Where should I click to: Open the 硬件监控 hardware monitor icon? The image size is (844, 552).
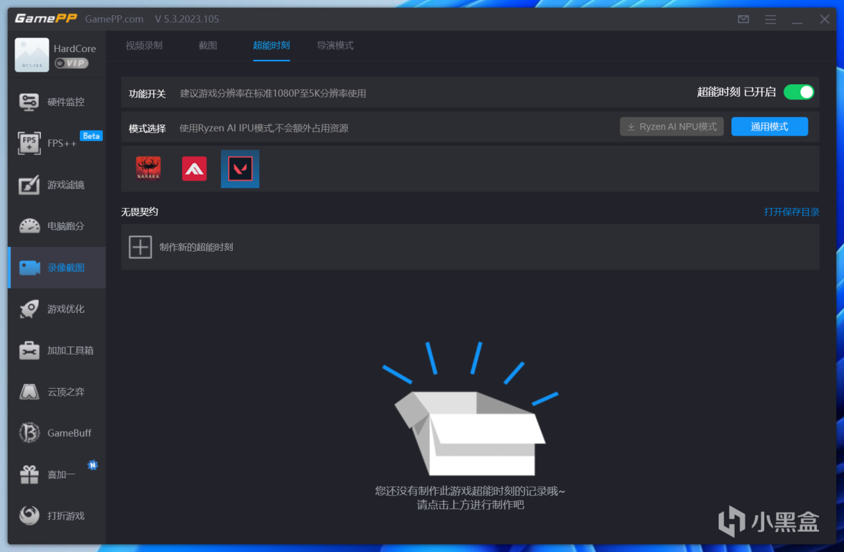point(29,102)
